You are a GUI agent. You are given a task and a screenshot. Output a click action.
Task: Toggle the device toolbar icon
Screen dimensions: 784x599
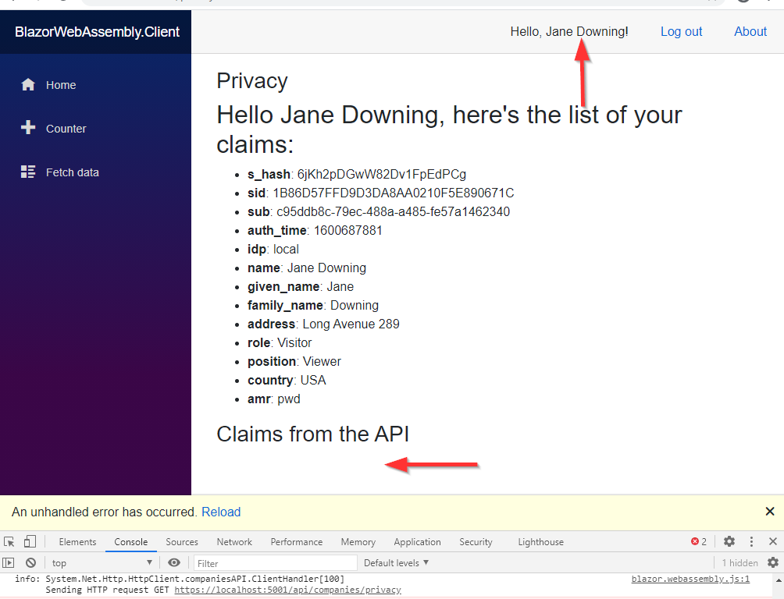coord(30,542)
